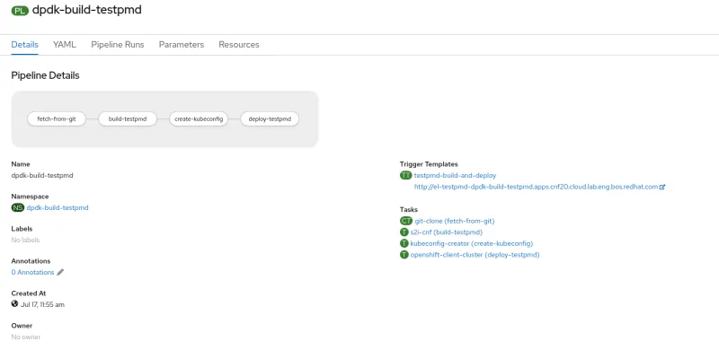719x350 pixels.
Task: Select the deploy-testpmd node in pipeline graph
Action: click(270, 119)
